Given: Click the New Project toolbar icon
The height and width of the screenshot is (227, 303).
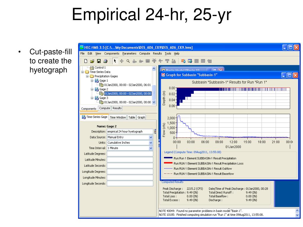Looking at the screenshot, I should [86, 61].
